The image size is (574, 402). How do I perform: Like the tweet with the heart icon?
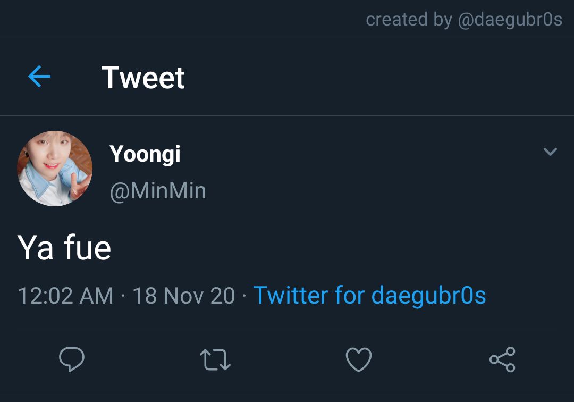359,359
